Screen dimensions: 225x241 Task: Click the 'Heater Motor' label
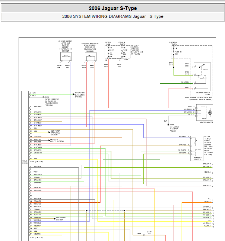[x=206, y=122]
